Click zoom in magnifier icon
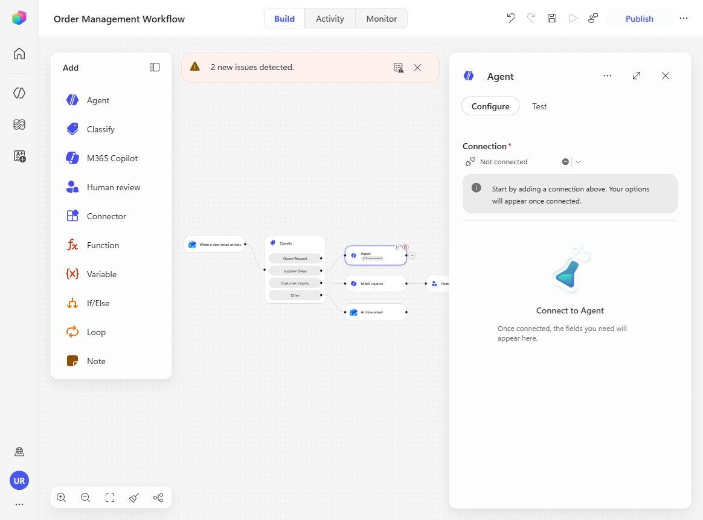The image size is (703, 520). coord(62,498)
